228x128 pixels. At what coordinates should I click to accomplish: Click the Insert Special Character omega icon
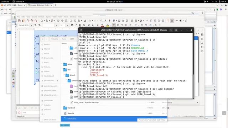click(141, 21)
